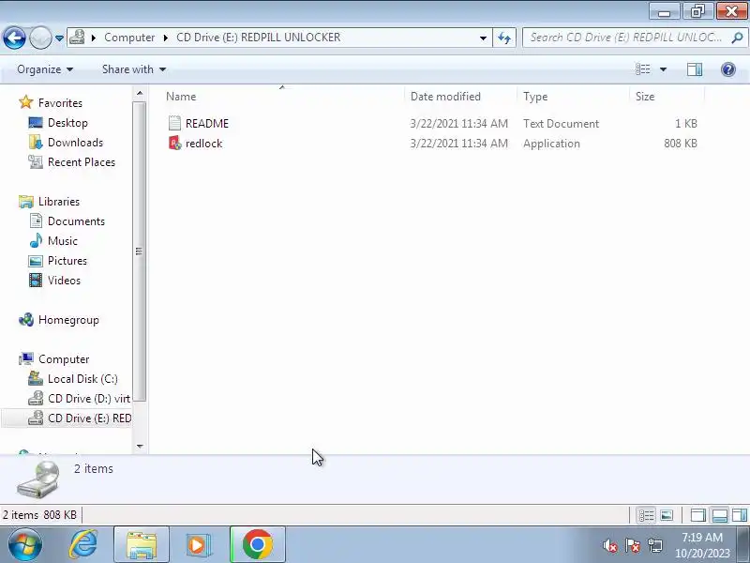Image resolution: width=750 pixels, height=563 pixels.
Task: Click the CD drive icon in details pane
Action: pyautogui.click(x=38, y=479)
